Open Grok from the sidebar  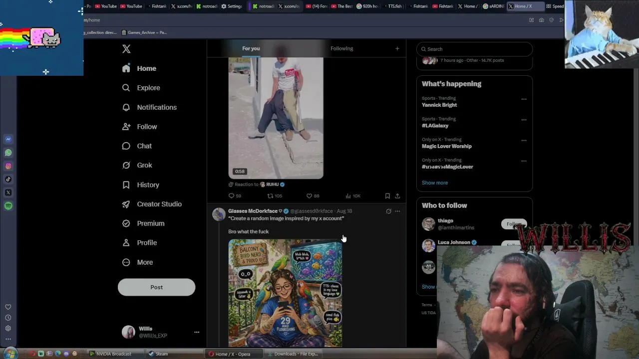pyautogui.click(x=137, y=165)
